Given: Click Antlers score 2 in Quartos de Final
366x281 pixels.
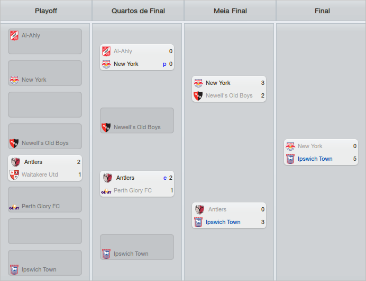Looking at the screenshot, I should click(x=171, y=178).
